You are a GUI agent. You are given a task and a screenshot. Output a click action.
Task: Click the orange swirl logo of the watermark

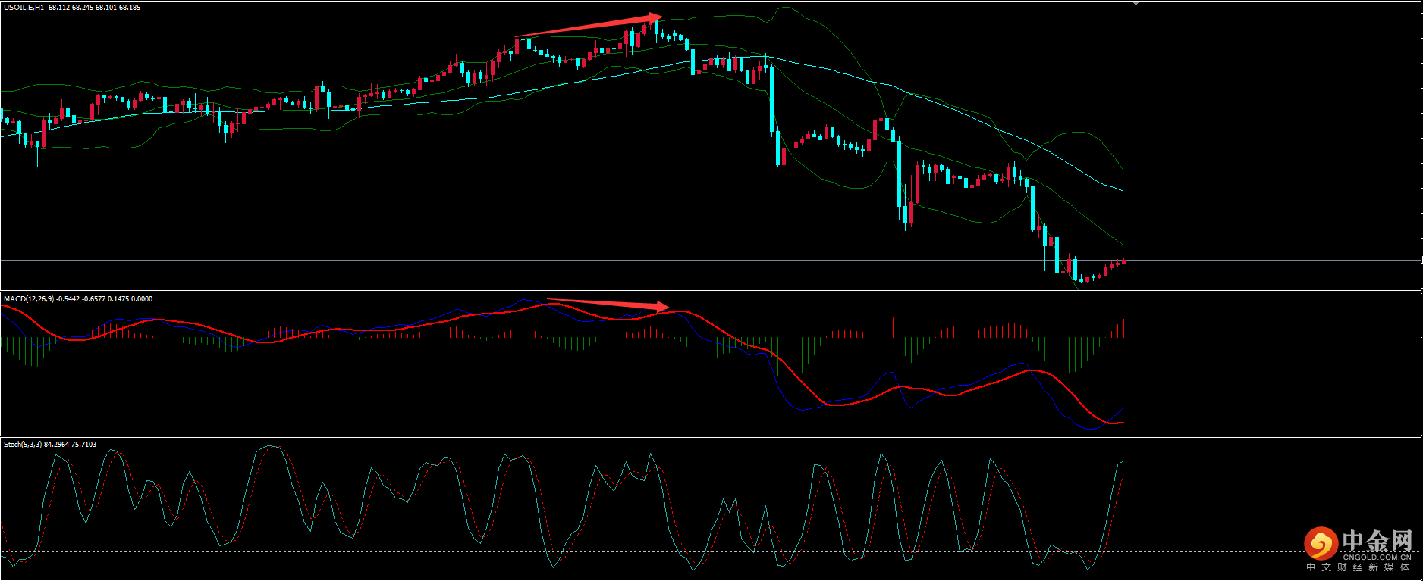(x=1321, y=543)
